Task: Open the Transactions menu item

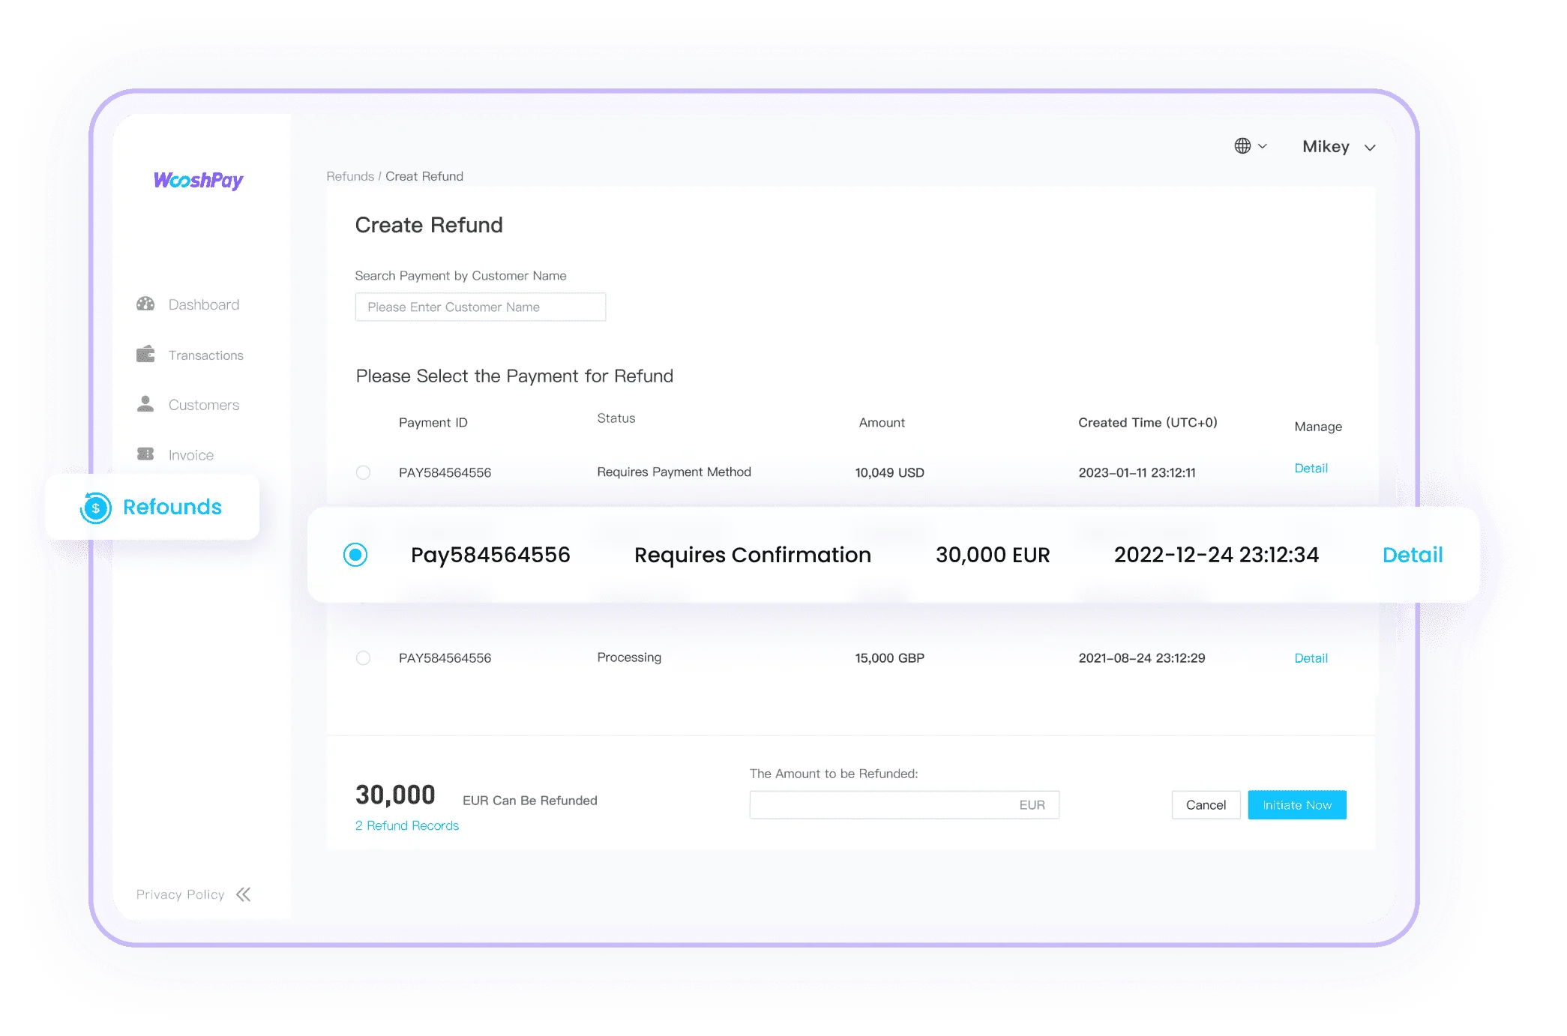Action: coord(205,355)
